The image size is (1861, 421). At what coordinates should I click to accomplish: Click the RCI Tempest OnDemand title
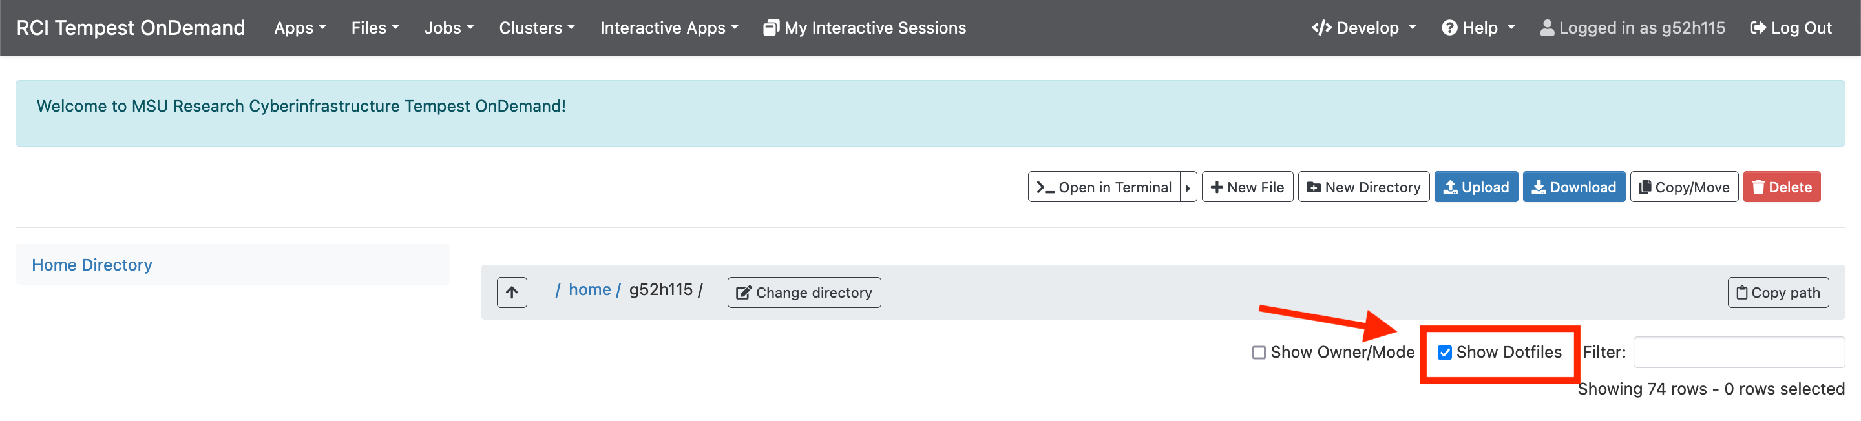131,27
